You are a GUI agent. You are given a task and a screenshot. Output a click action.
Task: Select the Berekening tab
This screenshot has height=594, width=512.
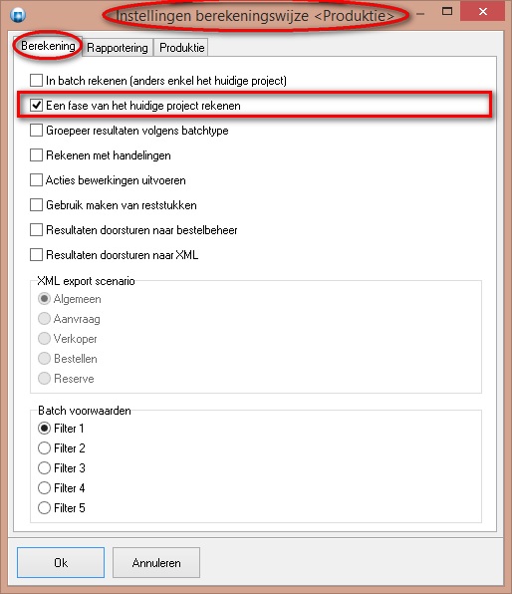(x=48, y=46)
